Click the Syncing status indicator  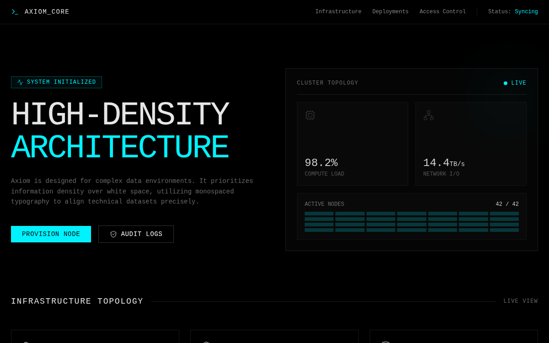pos(526,12)
